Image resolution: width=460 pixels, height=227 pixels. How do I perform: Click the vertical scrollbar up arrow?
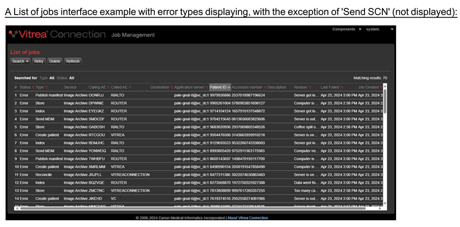coord(385,86)
